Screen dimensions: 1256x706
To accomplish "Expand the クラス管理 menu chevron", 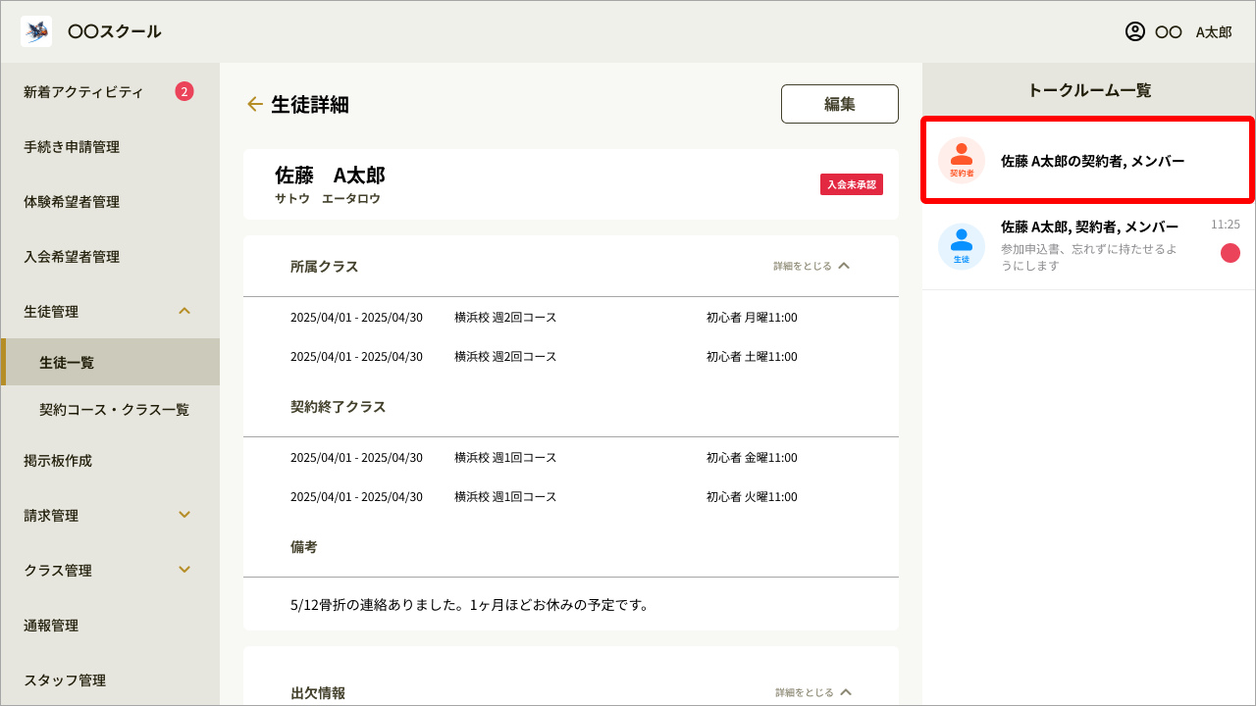I will point(184,570).
